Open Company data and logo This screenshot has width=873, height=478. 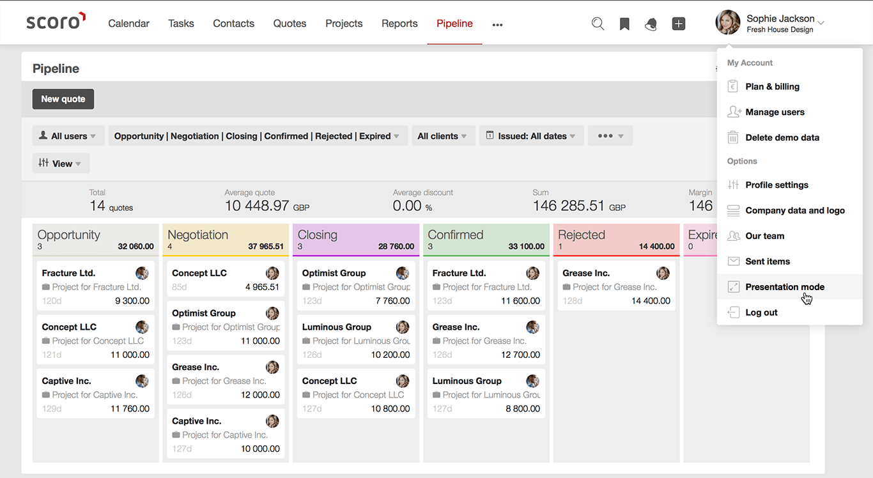(x=790, y=210)
